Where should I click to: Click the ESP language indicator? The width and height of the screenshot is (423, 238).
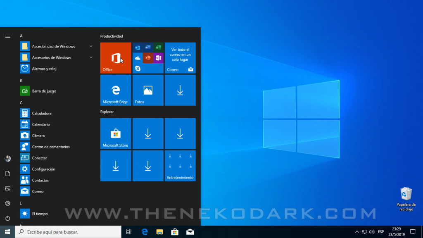(381, 232)
